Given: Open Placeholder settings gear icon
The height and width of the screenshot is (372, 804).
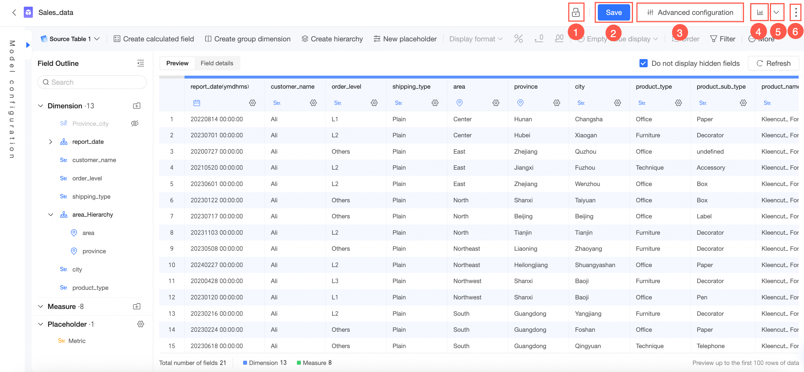Looking at the screenshot, I should (141, 324).
